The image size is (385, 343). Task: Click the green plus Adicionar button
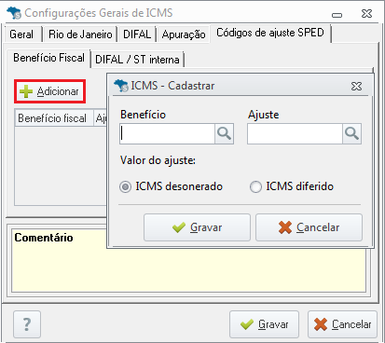(x=49, y=91)
